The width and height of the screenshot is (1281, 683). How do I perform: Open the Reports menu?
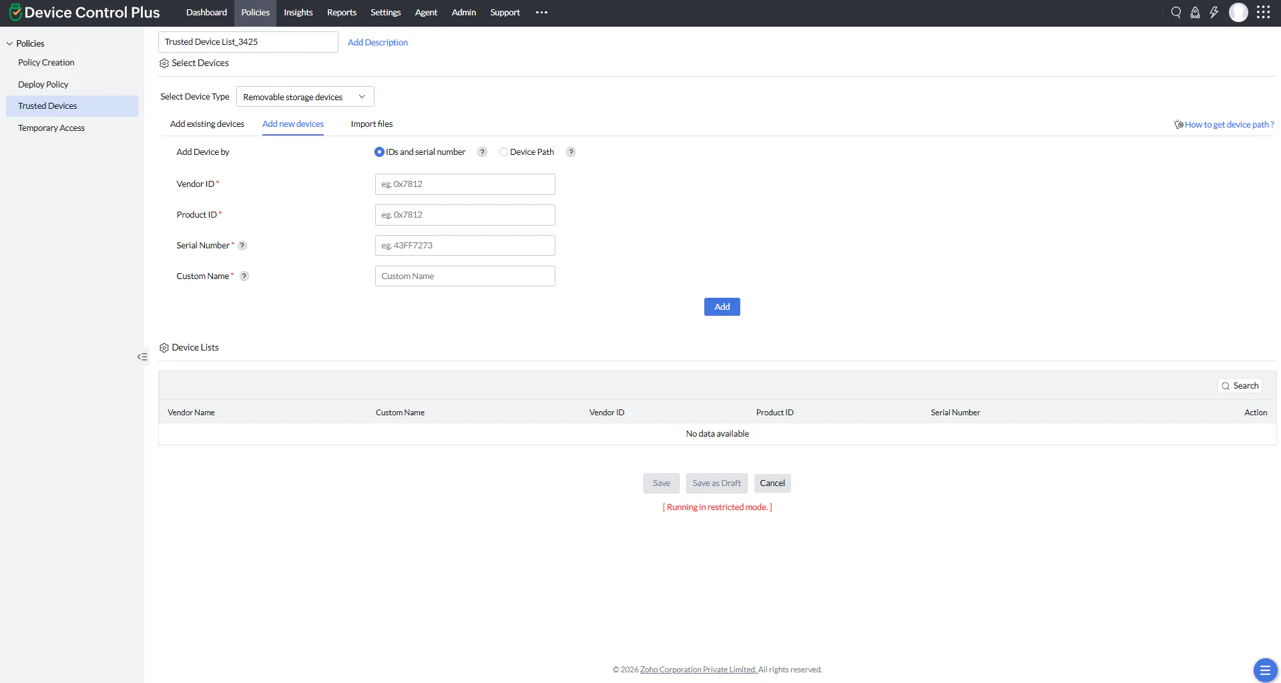pos(342,13)
